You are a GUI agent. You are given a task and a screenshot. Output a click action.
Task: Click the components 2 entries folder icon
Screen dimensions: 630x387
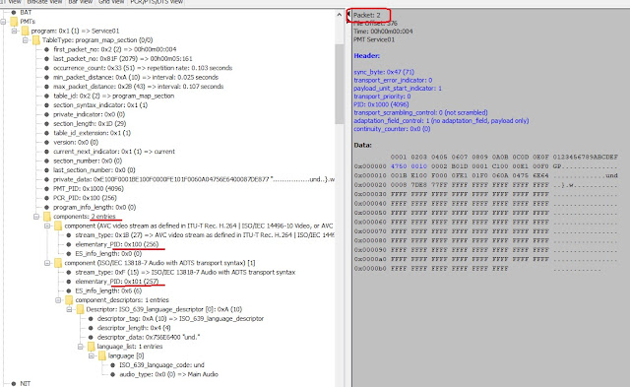[47, 217]
